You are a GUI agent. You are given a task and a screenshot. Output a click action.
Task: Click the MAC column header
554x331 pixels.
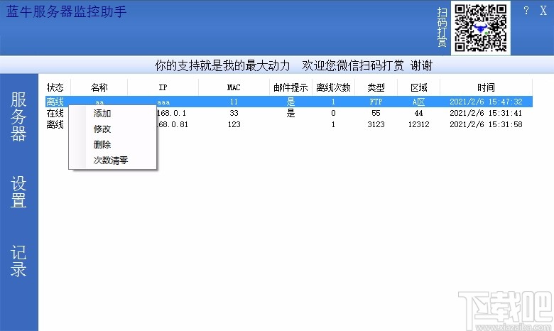[234, 87]
